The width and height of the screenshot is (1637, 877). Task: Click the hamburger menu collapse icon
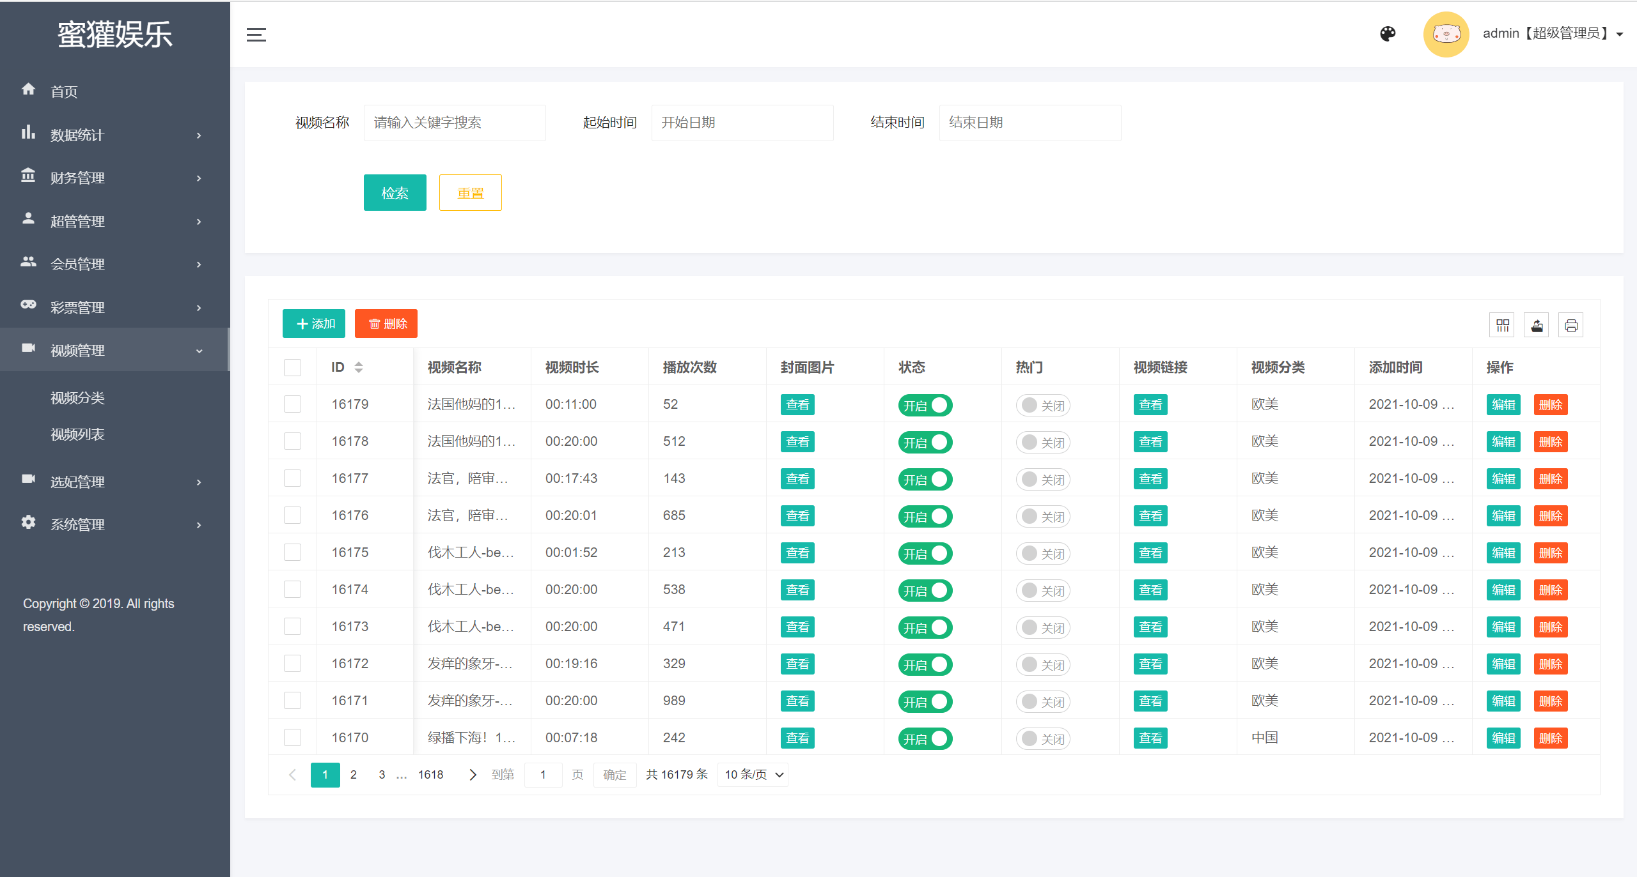click(256, 34)
